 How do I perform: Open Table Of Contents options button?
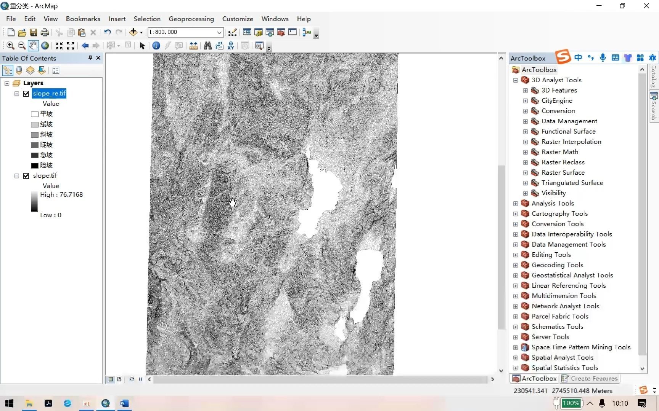coord(56,70)
